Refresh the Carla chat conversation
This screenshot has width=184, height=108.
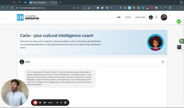pos(163,62)
